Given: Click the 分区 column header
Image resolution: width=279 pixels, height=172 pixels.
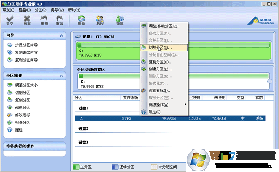Looking at the screenshot, I should (x=97, y=97).
